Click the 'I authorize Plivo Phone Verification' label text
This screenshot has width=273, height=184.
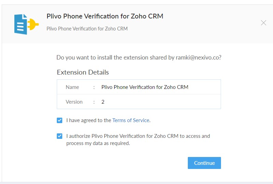[x=138, y=136]
